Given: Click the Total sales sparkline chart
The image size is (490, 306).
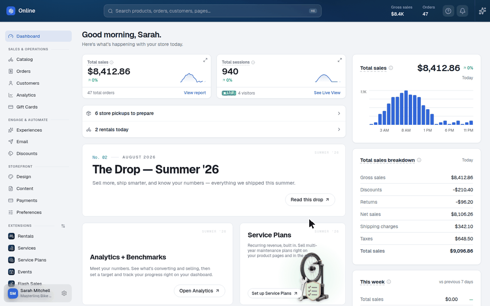Looking at the screenshot, I should point(193,78).
